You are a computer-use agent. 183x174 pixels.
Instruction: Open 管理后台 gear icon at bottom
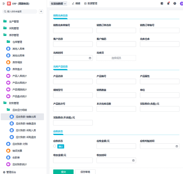pos(4,172)
